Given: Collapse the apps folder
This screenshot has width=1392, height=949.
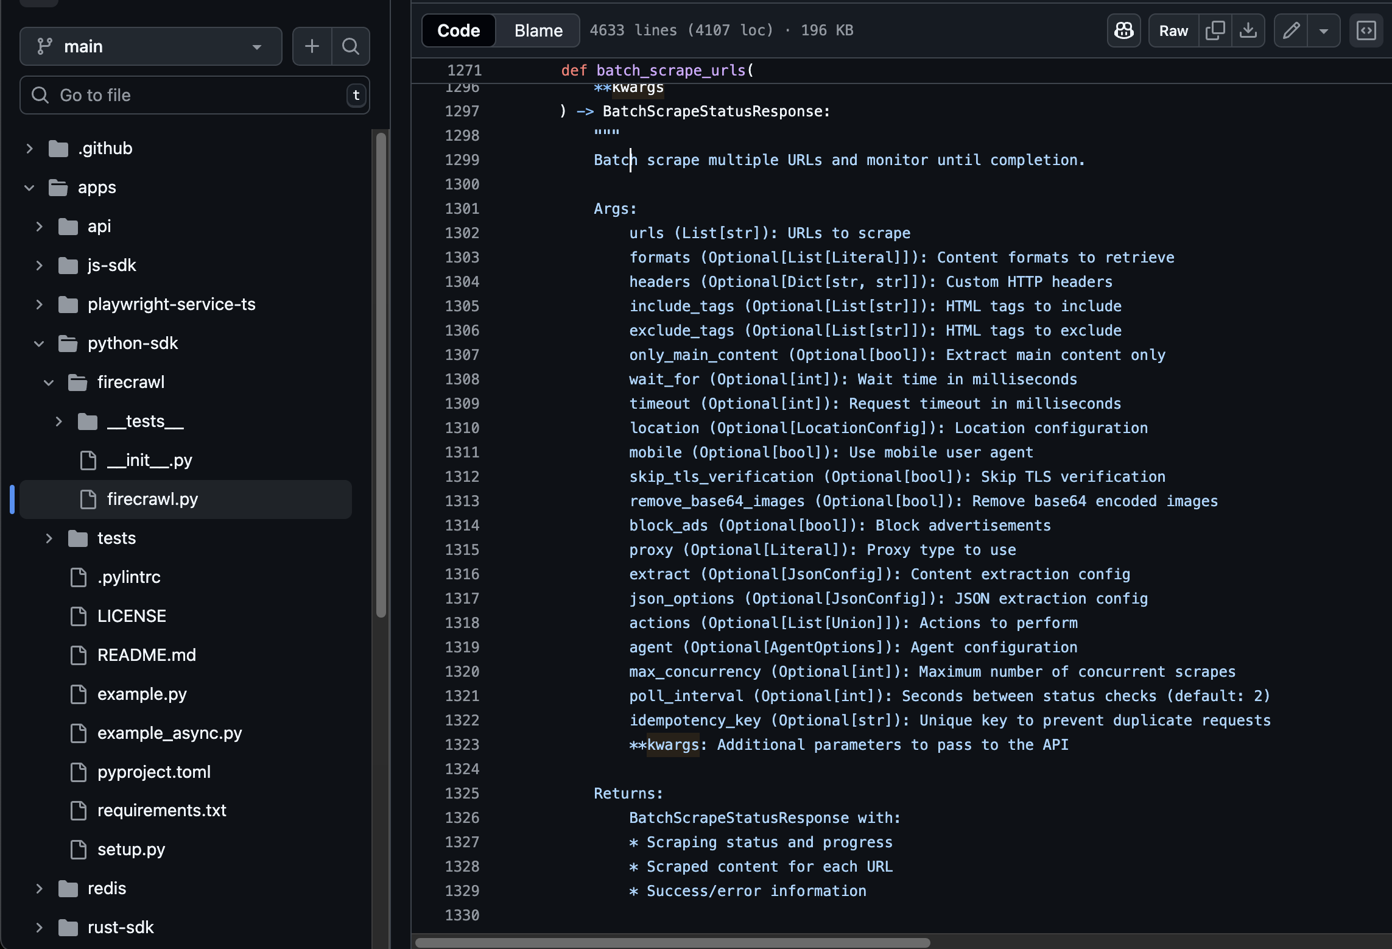Looking at the screenshot, I should point(29,188).
